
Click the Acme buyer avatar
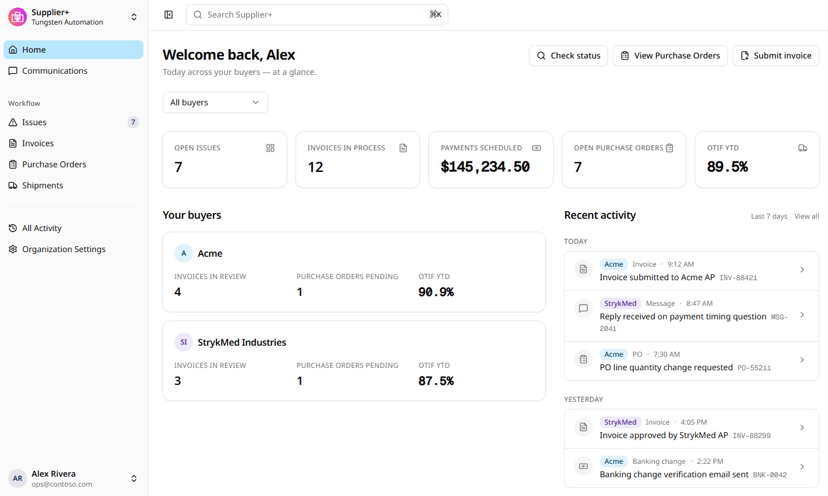coord(184,253)
